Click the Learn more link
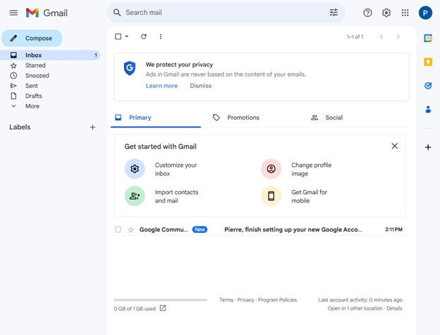This screenshot has width=440, height=335. point(161,86)
